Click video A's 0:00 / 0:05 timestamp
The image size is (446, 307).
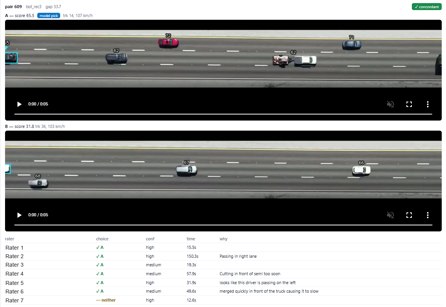click(38, 104)
